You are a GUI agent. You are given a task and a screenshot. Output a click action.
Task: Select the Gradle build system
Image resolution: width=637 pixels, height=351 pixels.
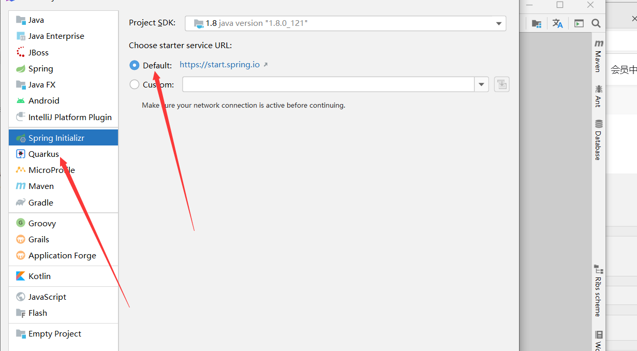(41, 202)
